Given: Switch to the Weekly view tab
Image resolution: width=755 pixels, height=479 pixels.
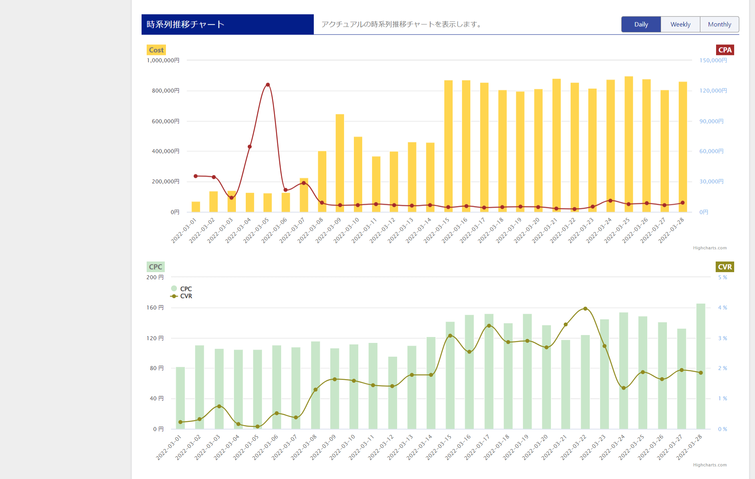Looking at the screenshot, I should pyautogui.click(x=680, y=24).
